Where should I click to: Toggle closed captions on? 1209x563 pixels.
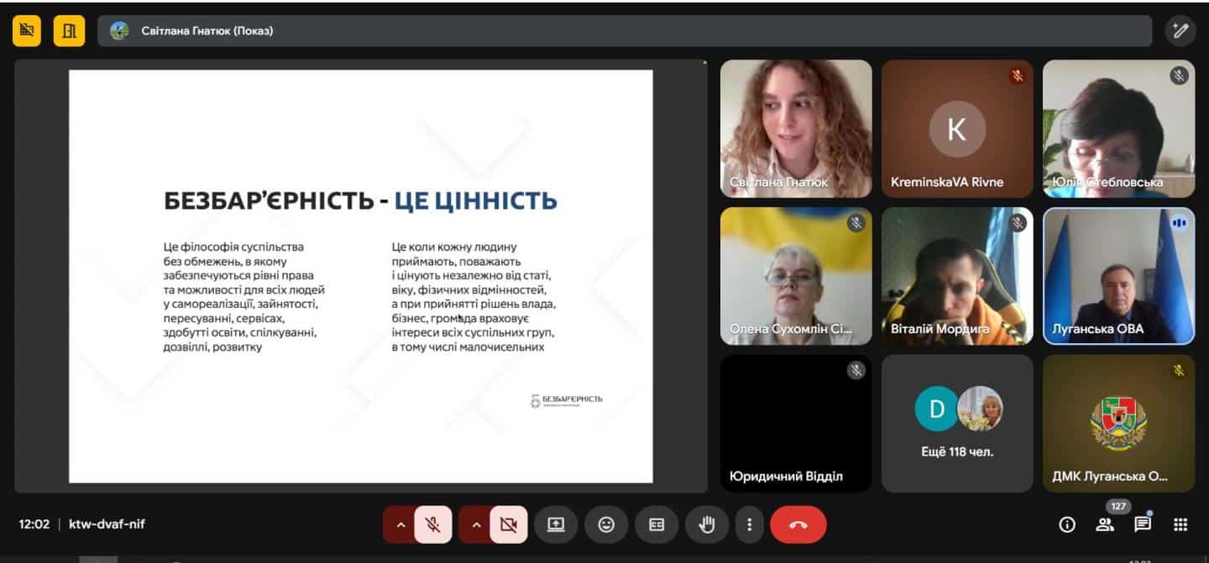point(657,525)
